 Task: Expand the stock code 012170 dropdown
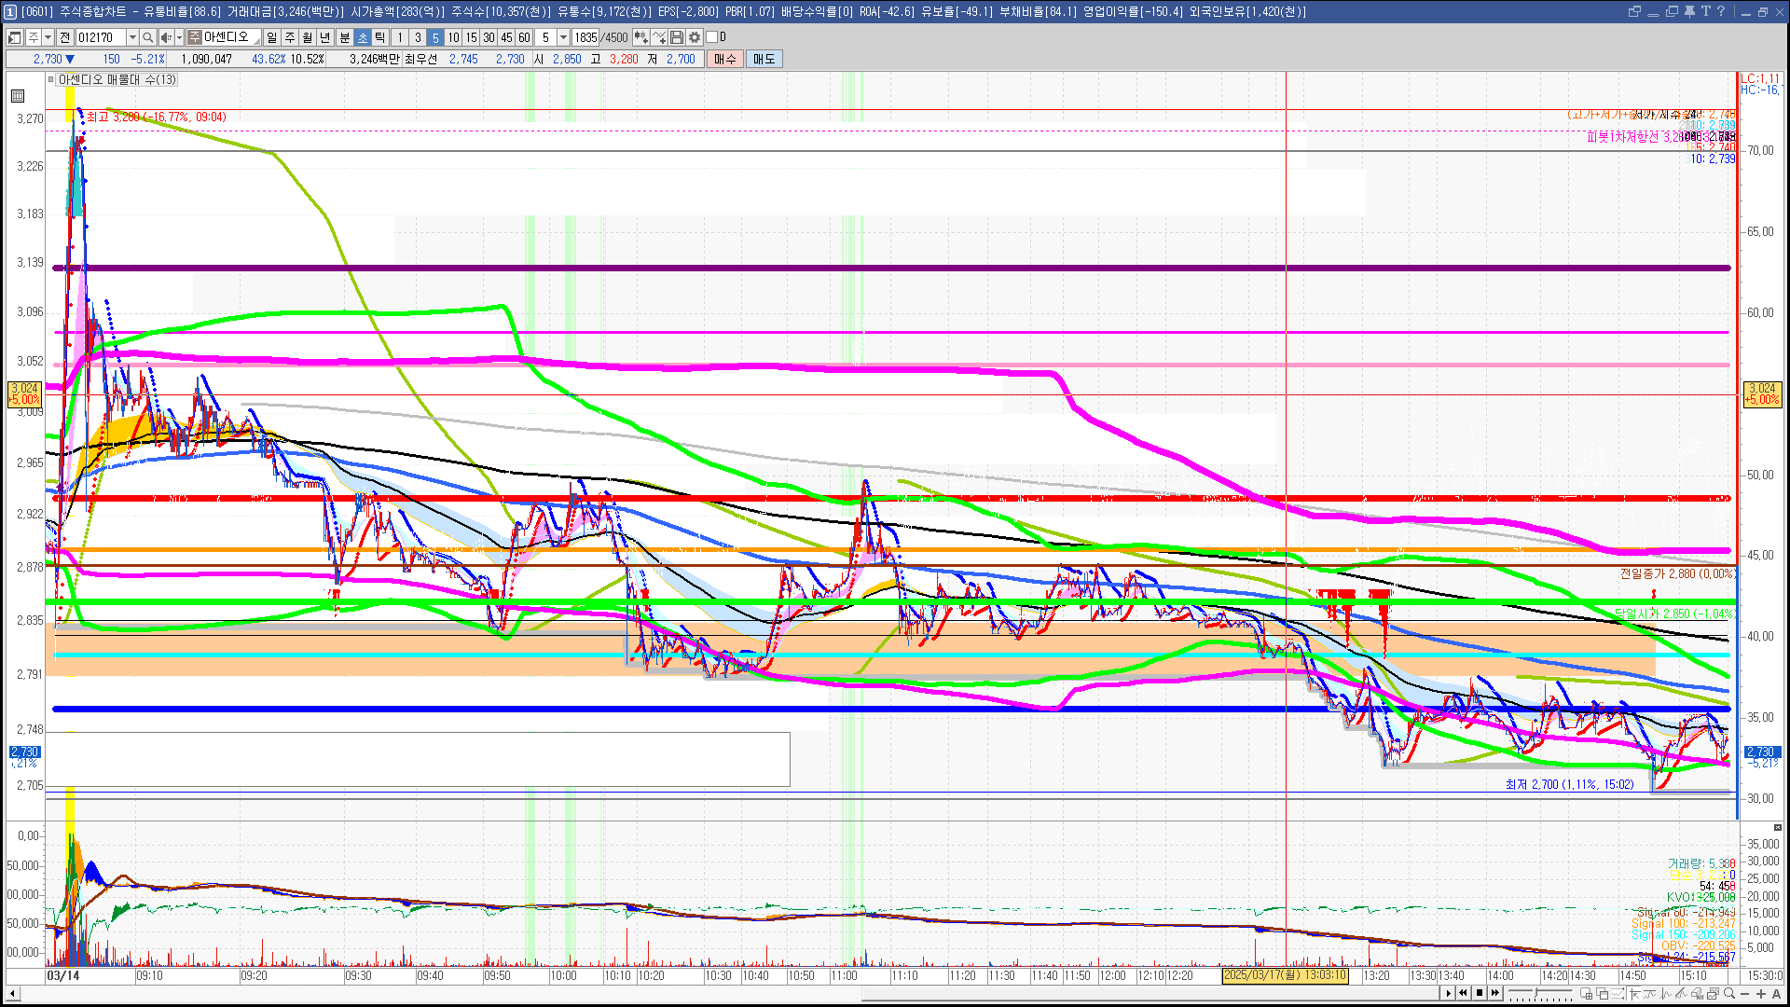tap(132, 37)
